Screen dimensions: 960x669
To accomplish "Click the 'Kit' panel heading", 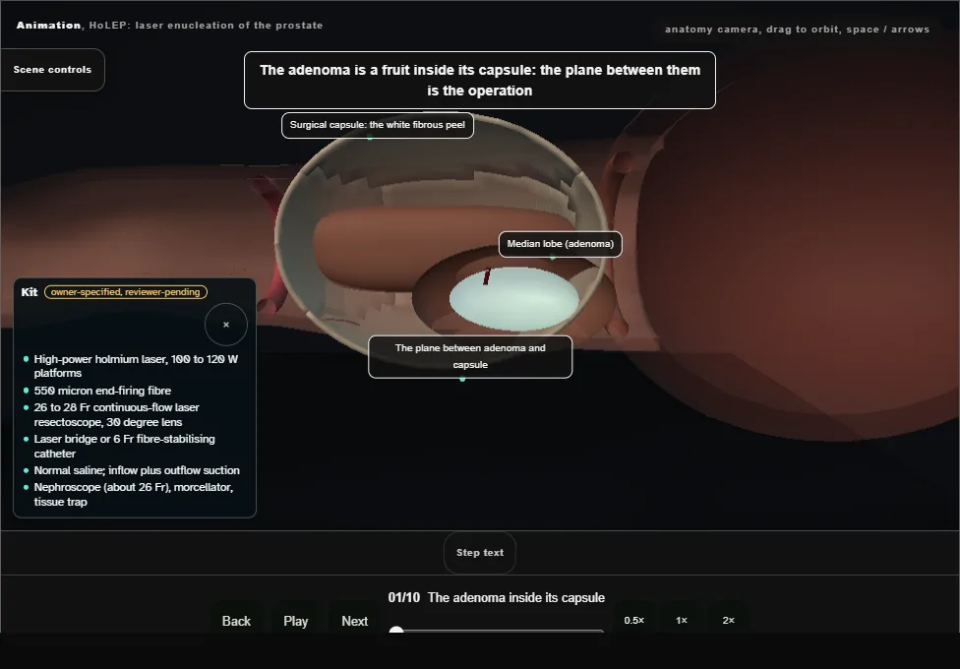I will pyautogui.click(x=30, y=292).
